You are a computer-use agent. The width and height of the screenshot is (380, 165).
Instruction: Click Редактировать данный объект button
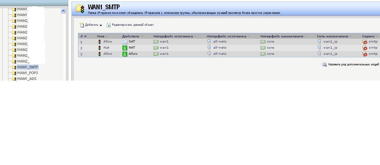tap(130, 25)
